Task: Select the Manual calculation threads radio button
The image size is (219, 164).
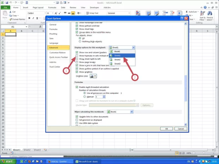Action: [84, 96]
